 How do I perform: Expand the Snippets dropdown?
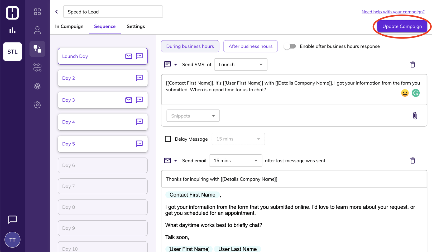click(193, 116)
